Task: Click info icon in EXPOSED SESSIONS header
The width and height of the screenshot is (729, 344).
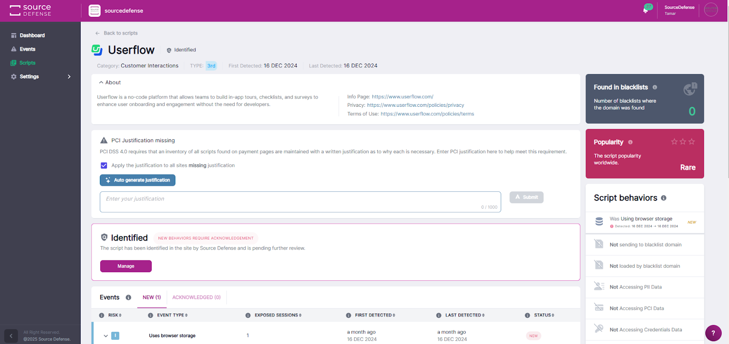Action: 248,315
